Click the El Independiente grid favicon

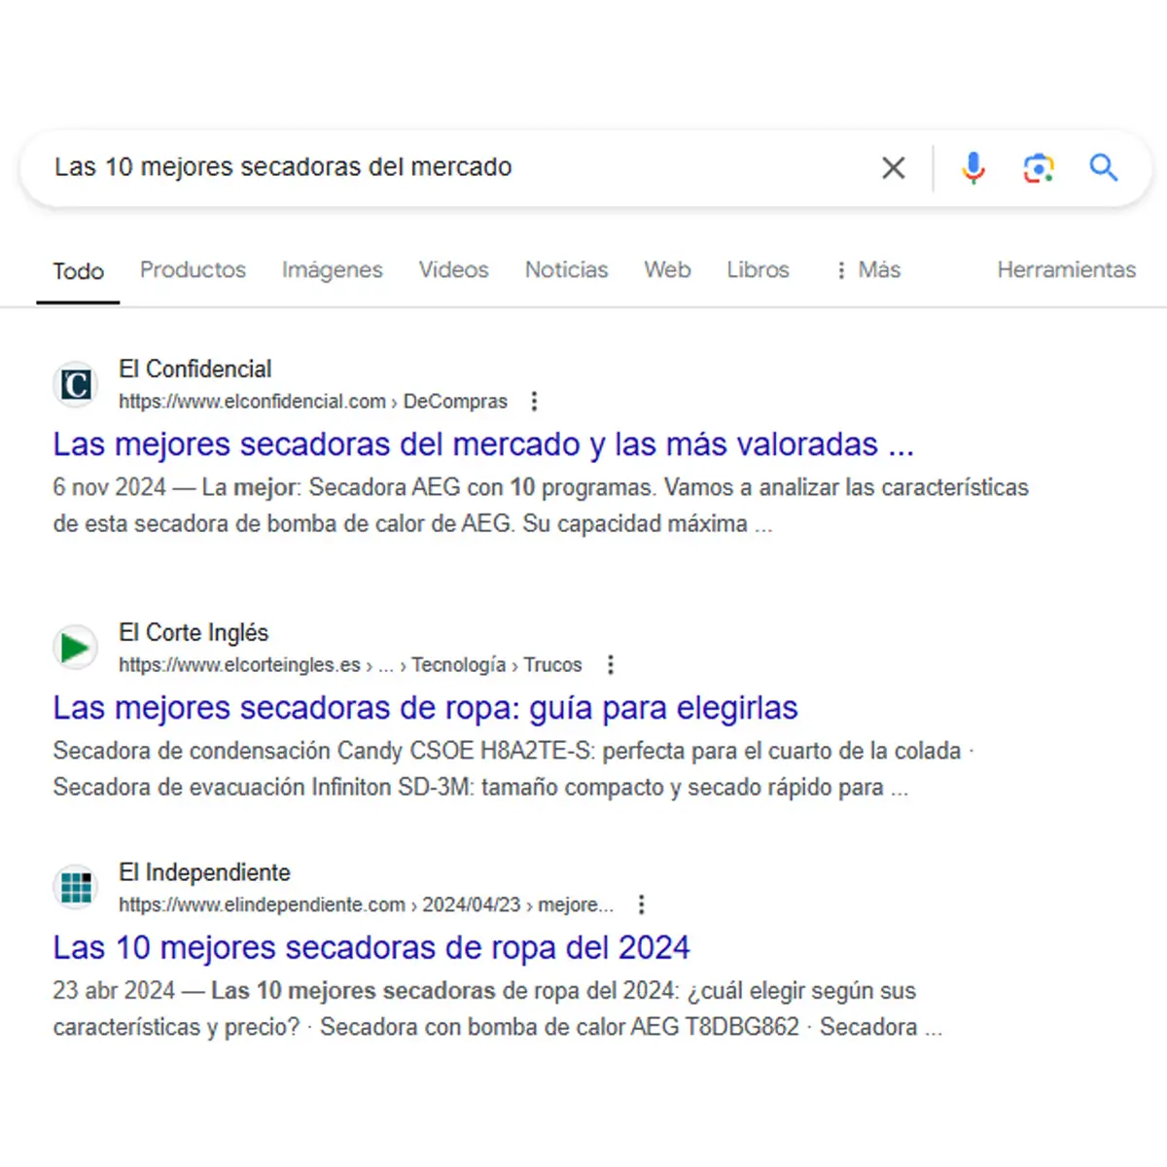(x=76, y=887)
